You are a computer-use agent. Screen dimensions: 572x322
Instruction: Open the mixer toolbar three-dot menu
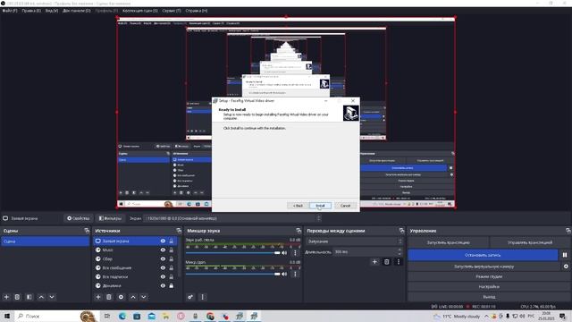click(x=203, y=297)
